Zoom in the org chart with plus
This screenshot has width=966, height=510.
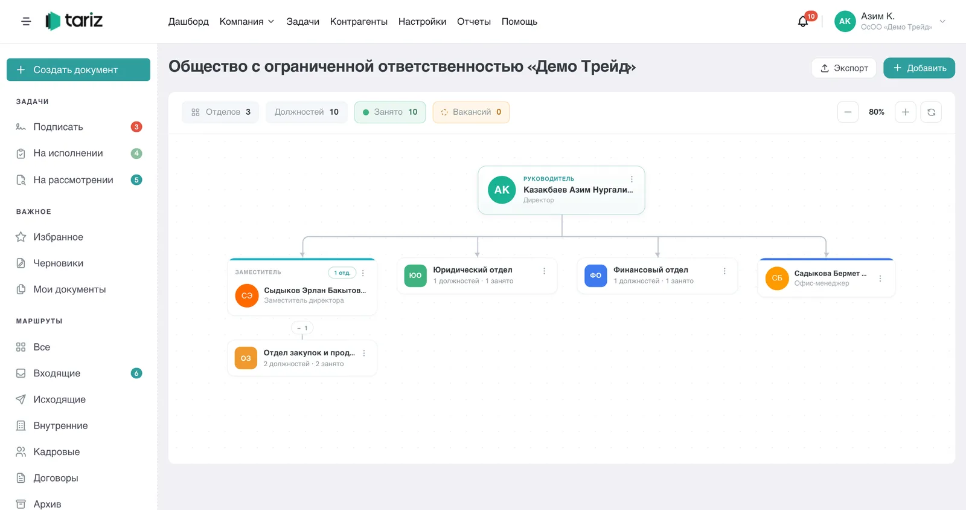point(906,112)
